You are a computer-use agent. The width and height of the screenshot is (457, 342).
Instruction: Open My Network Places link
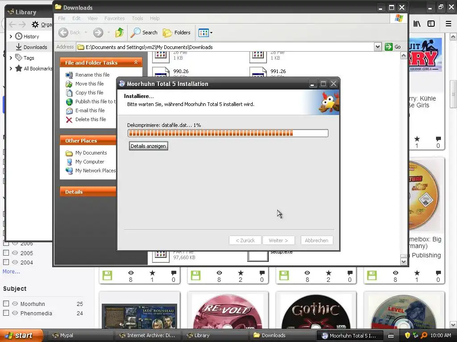(x=96, y=171)
